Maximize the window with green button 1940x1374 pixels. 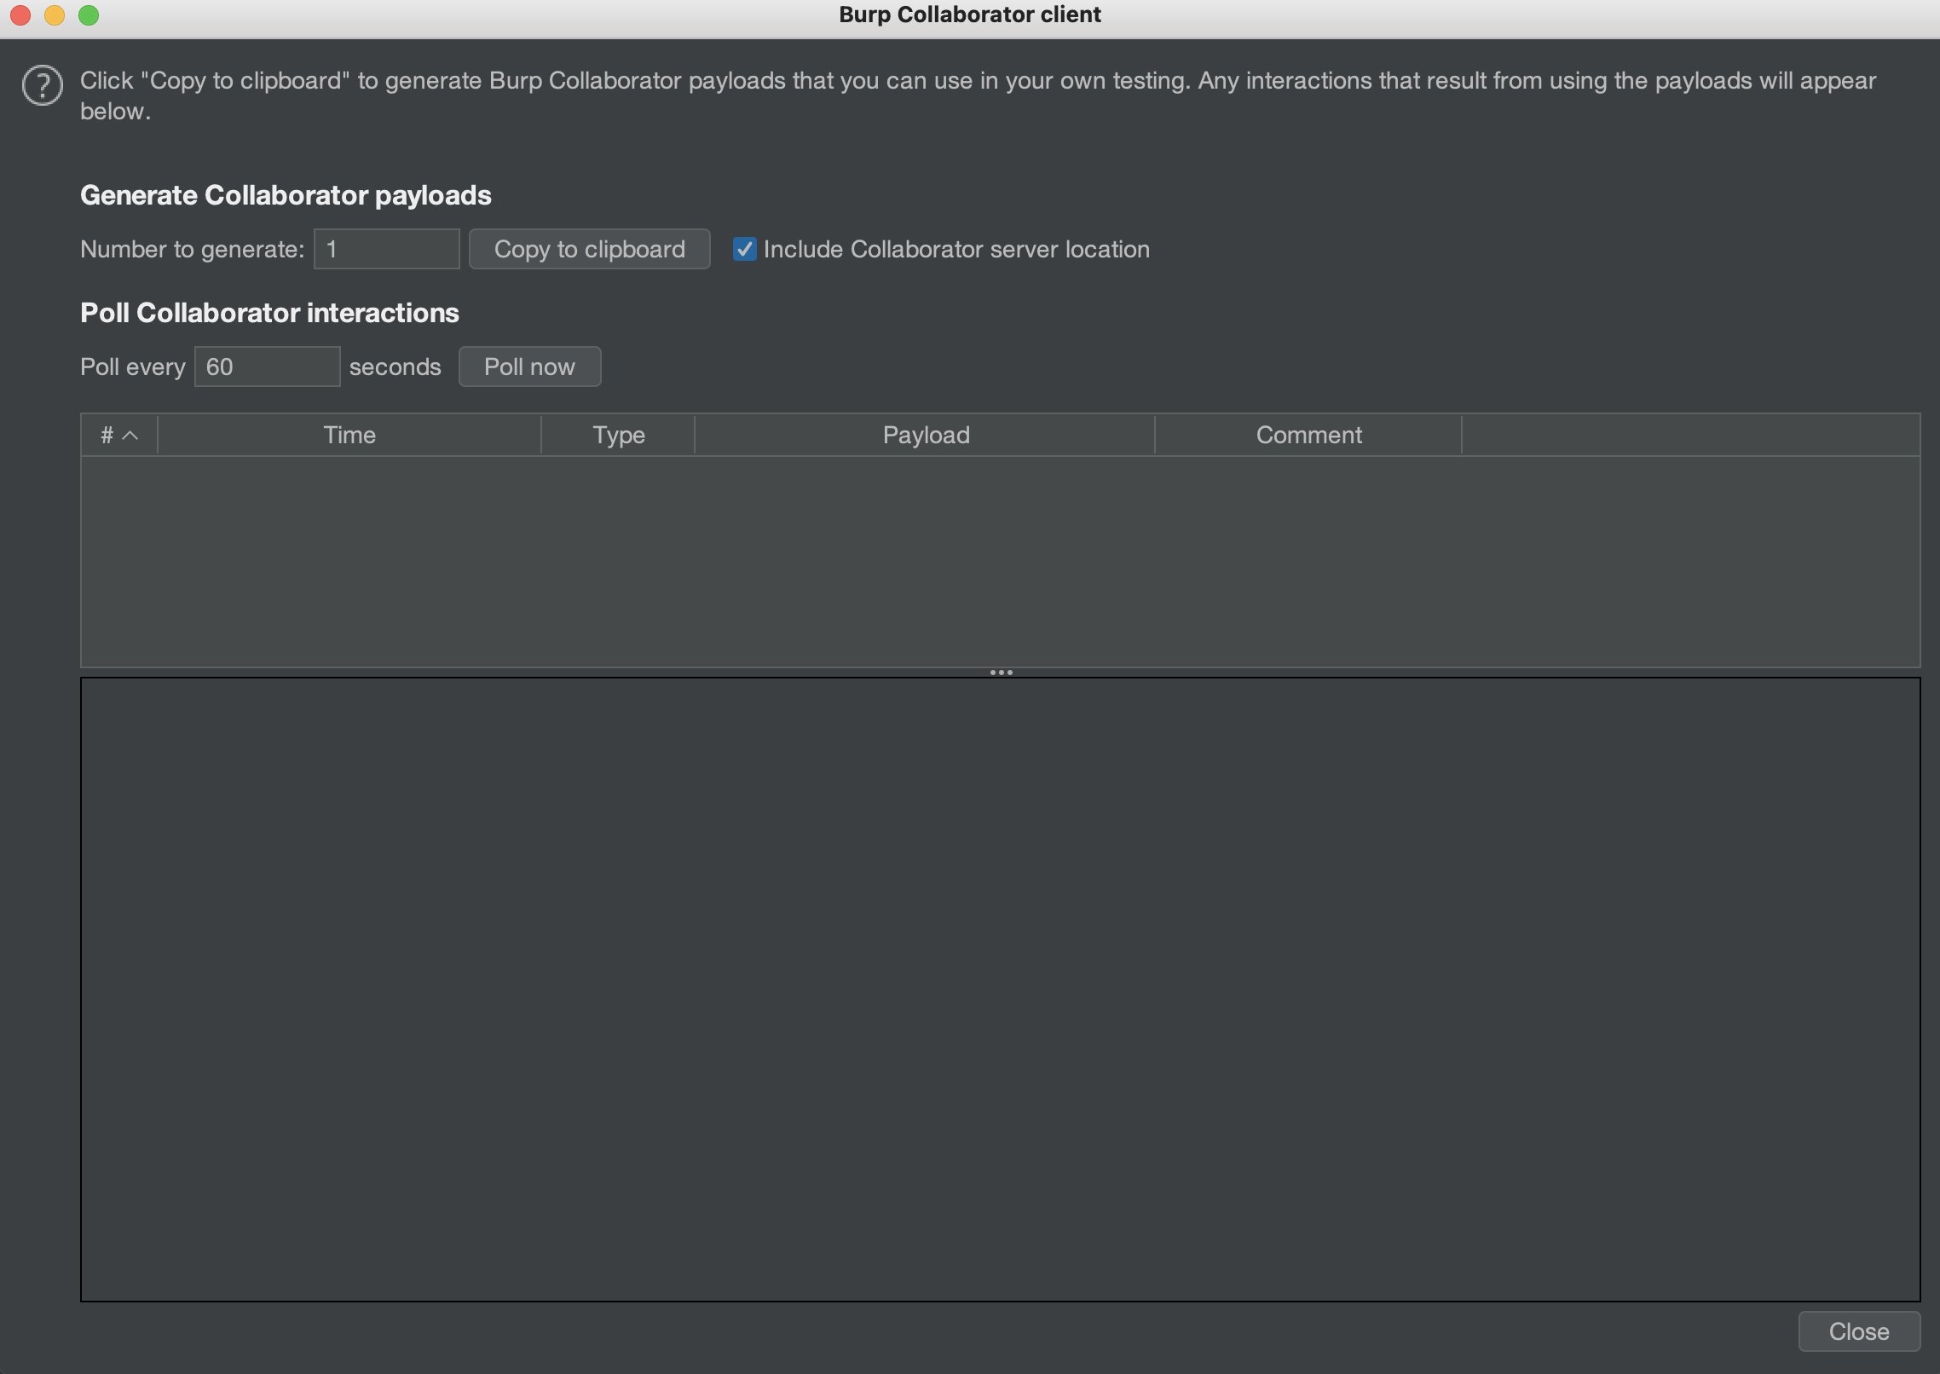89,15
